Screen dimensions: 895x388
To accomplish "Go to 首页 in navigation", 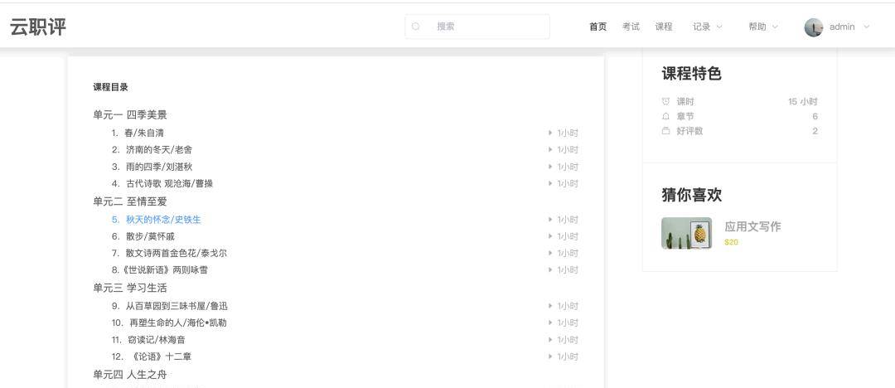I will [x=597, y=27].
